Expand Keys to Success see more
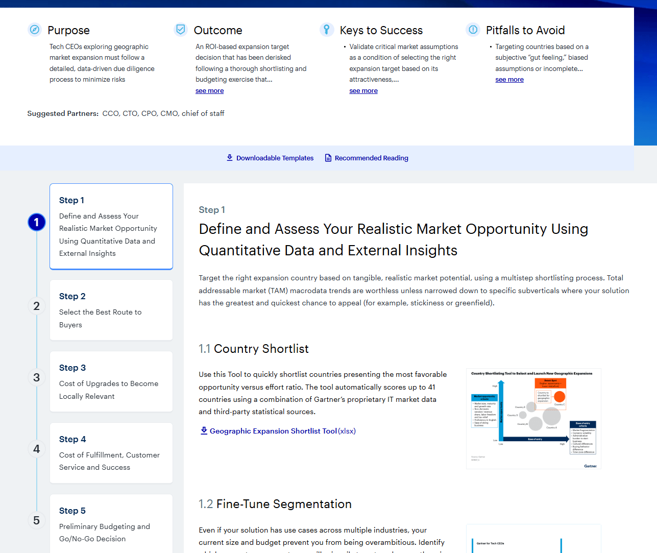The height and width of the screenshot is (553, 657). [x=363, y=91]
